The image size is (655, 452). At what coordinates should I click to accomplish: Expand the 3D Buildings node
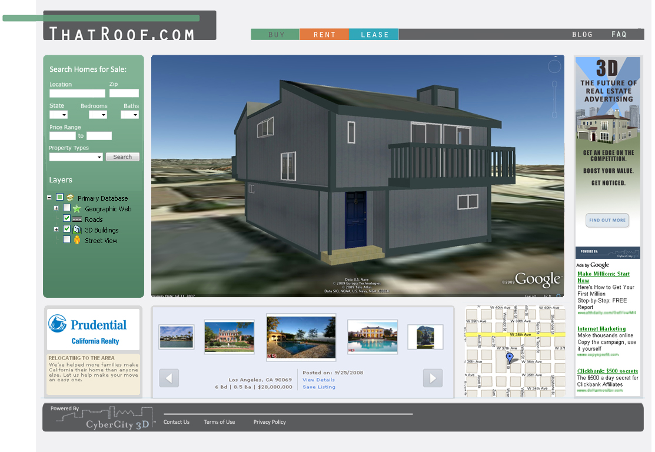click(x=56, y=230)
